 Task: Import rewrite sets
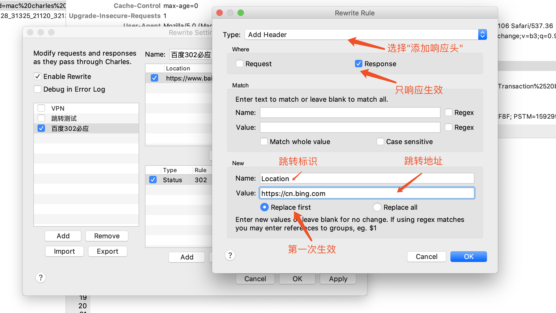(64, 251)
